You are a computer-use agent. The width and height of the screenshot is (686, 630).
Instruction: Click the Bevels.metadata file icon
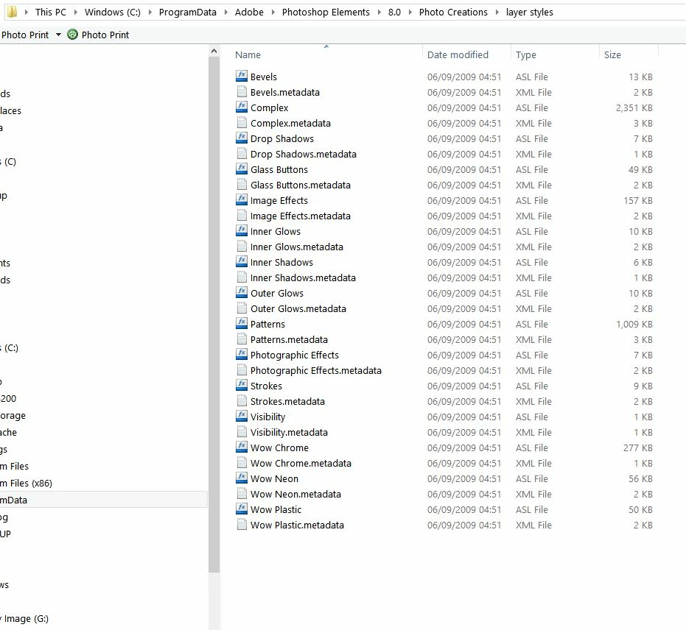[x=242, y=92]
